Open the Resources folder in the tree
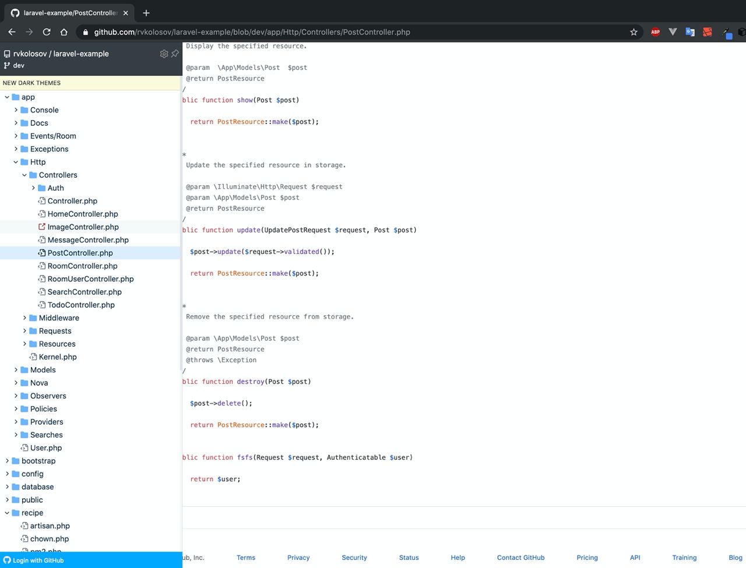This screenshot has width=746, height=568. [57, 344]
